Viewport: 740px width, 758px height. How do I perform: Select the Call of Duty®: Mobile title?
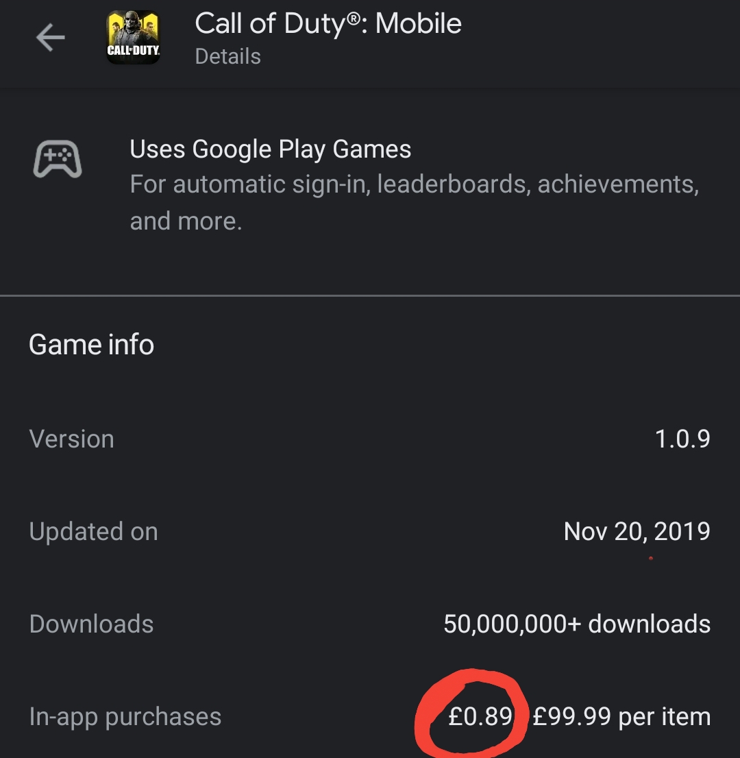coord(328,23)
